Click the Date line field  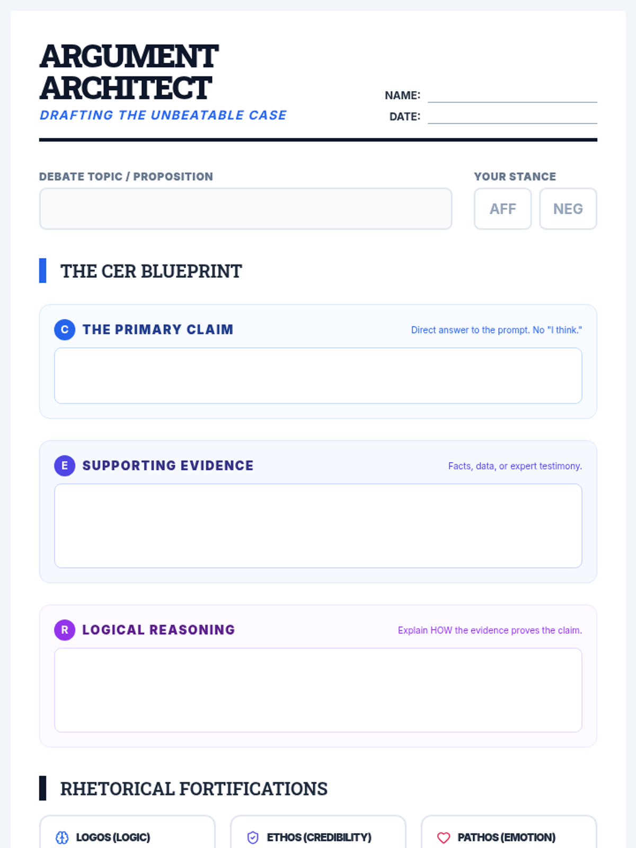(x=512, y=117)
